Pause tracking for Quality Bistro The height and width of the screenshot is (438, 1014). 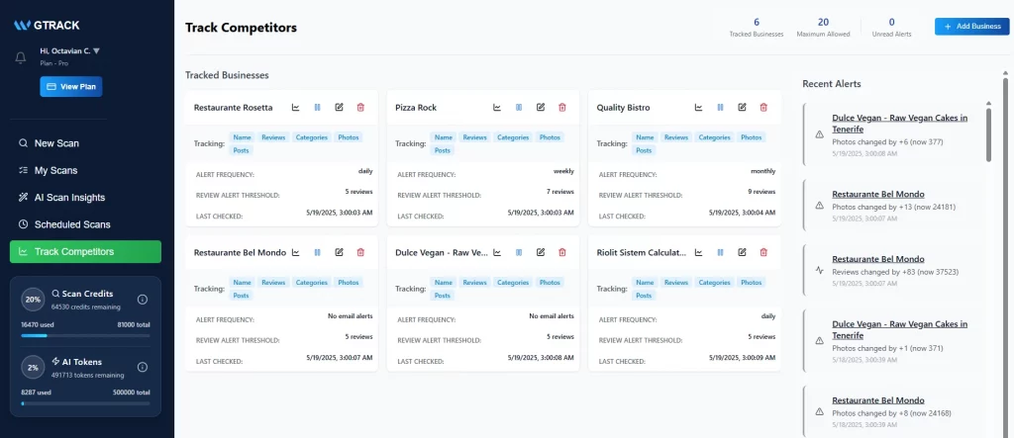click(x=720, y=107)
